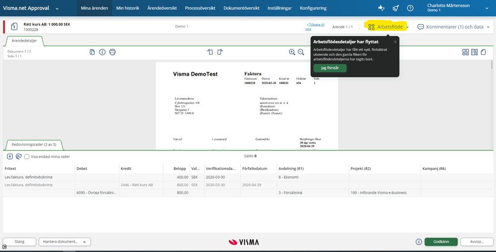The width and height of the screenshot is (496, 252).
Task: Click the Avdelning (R1) column header
Action: coord(313,168)
